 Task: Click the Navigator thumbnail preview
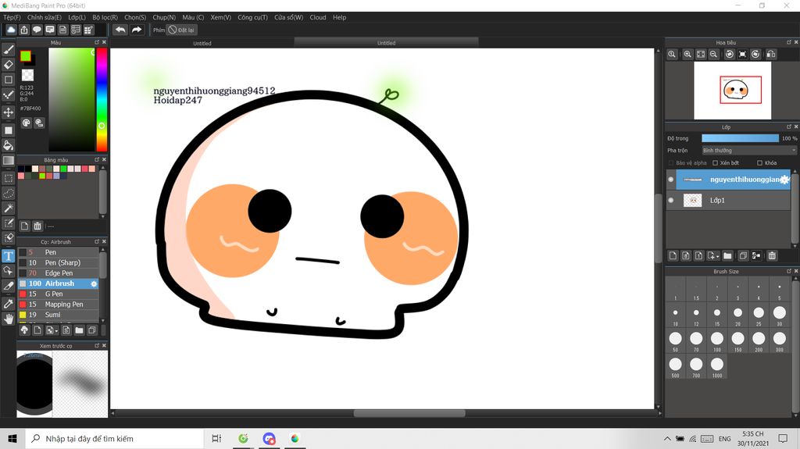coord(732,91)
